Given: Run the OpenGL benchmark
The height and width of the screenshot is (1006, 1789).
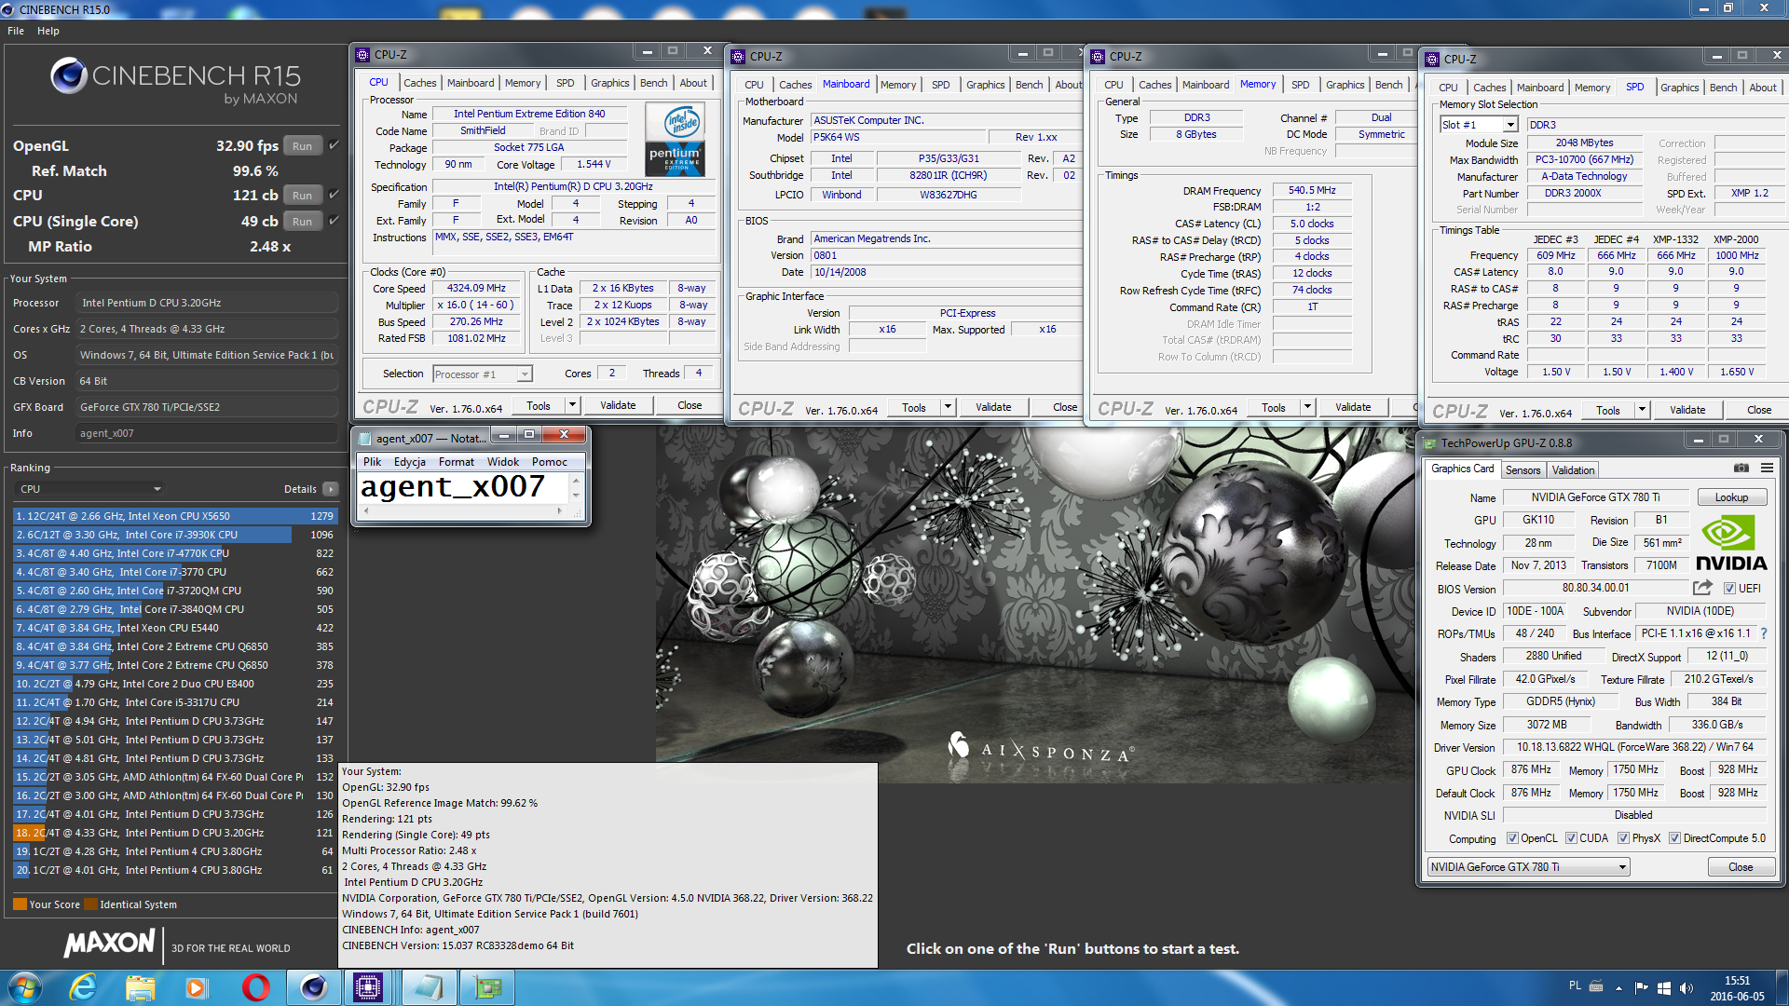Looking at the screenshot, I should point(303,145).
